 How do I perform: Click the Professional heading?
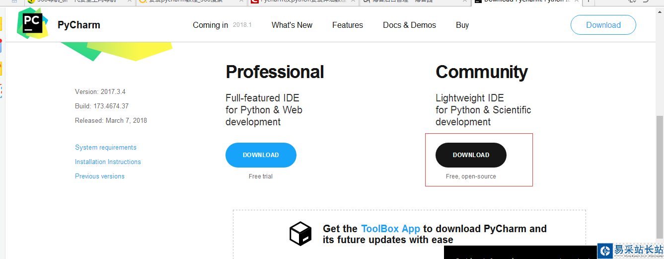tap(275, 72)
